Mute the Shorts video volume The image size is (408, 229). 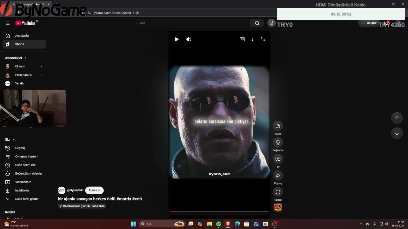pyautogui.click(x=189, y=39)
